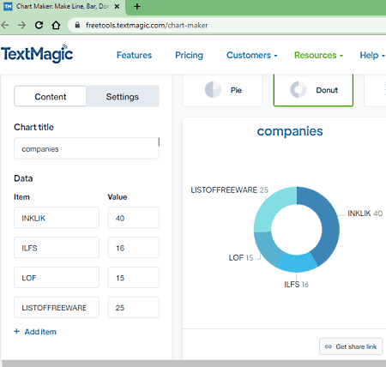Screen dimensions: 386x367
Task: Select the Donut chart type
Action: [x=313, y=90]
